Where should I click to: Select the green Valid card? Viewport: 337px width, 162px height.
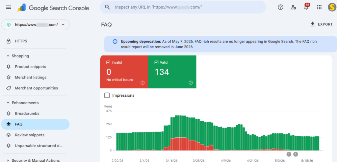[x=172, y=72]
